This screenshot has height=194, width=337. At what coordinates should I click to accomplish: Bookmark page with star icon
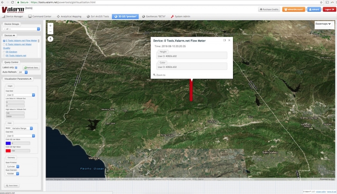pyautogui.click(x=321, y=2)
